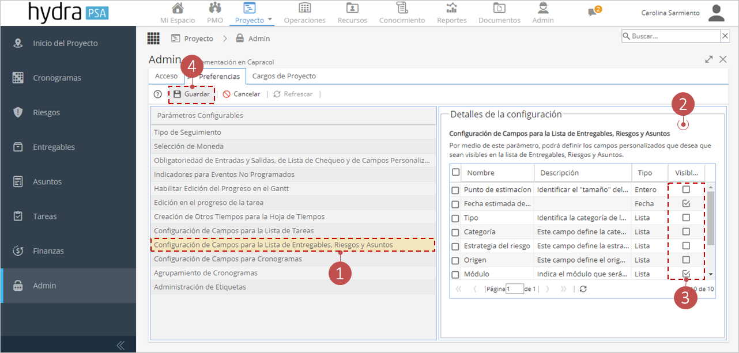Screen dimensions: 739x353
Task: Open the Operaciones module
Action: pos(304,13)
